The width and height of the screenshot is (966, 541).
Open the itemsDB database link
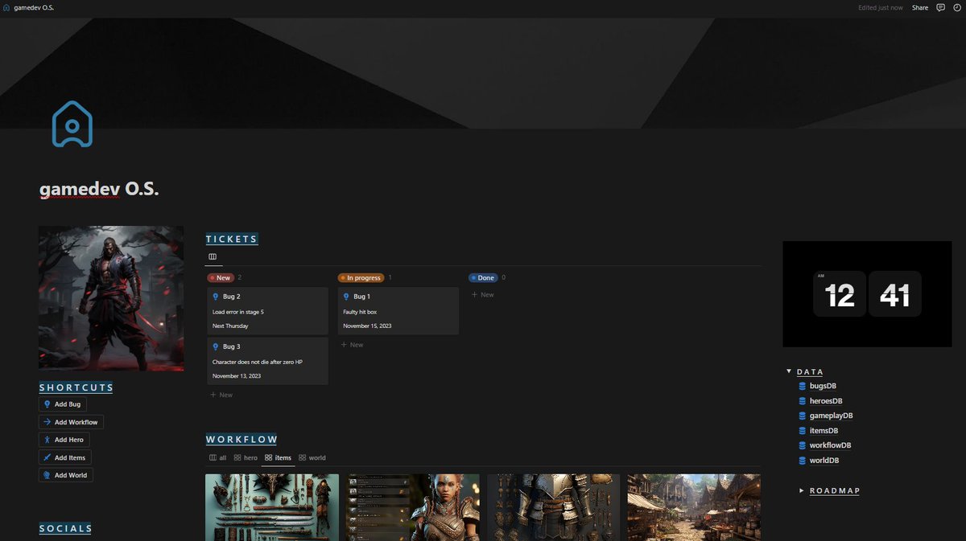click(824, 431)
